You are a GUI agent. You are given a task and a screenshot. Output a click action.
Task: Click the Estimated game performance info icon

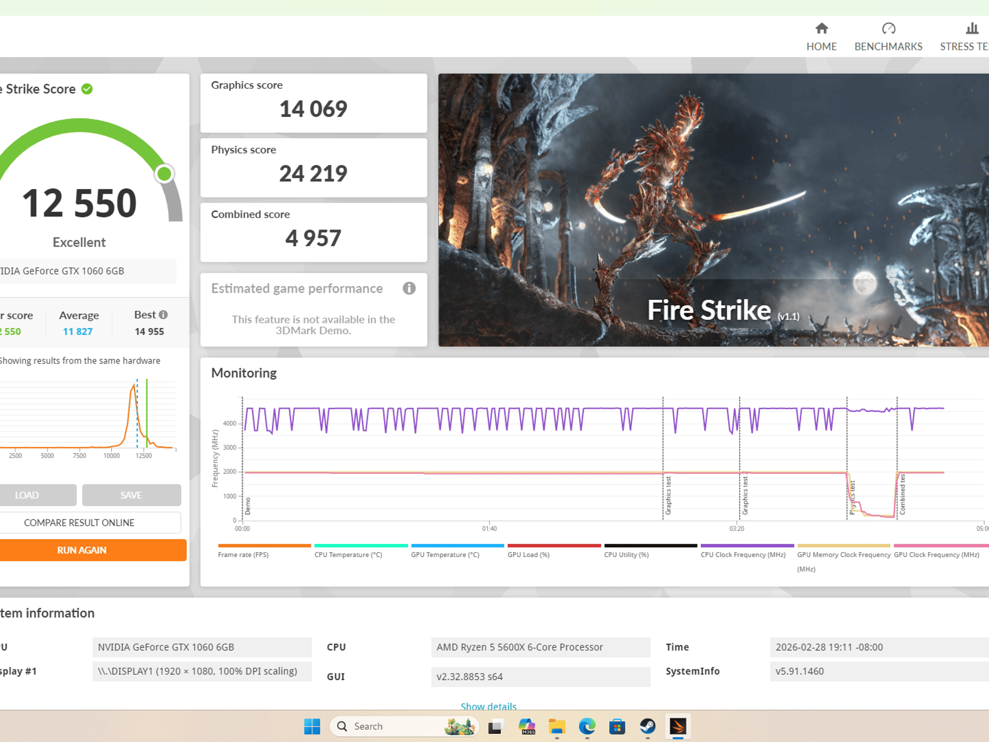click(x=409, y=288)
